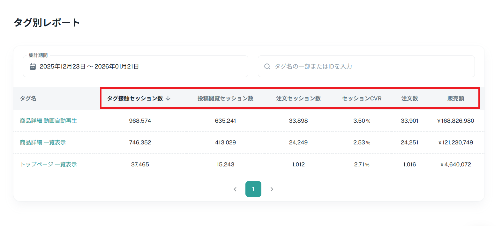Open the 集計期間 date range picker

135,66
